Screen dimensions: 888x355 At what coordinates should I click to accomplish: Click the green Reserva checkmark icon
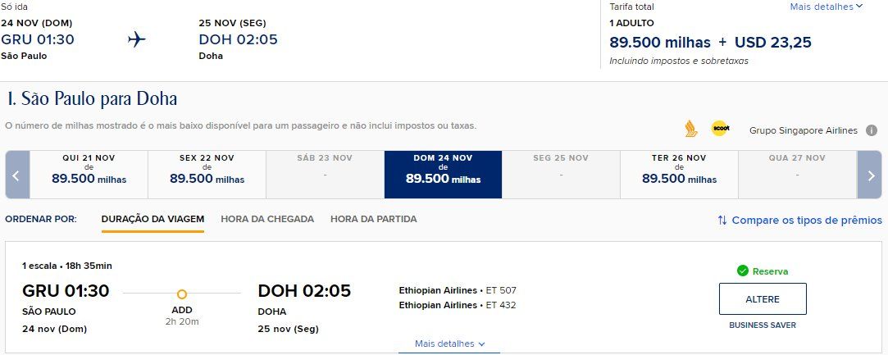click(x=742, y=271)
